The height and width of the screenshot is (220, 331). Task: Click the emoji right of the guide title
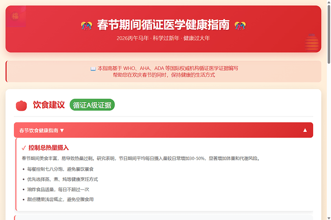(240, 25)
